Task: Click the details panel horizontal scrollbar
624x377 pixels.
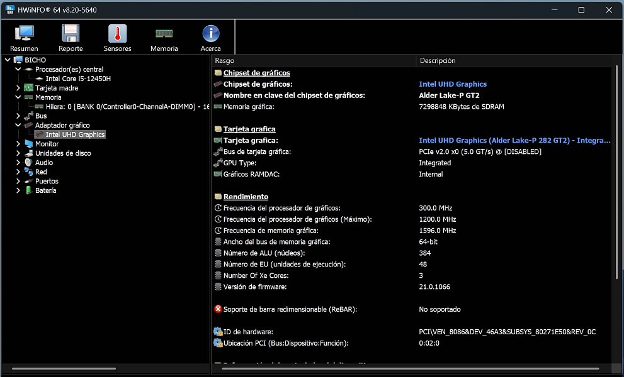Action: point(411,369)
